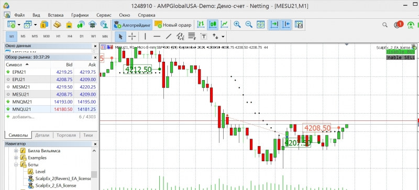Zoom out of the chart
Viewport: 419px width, 190px height.
249,25
